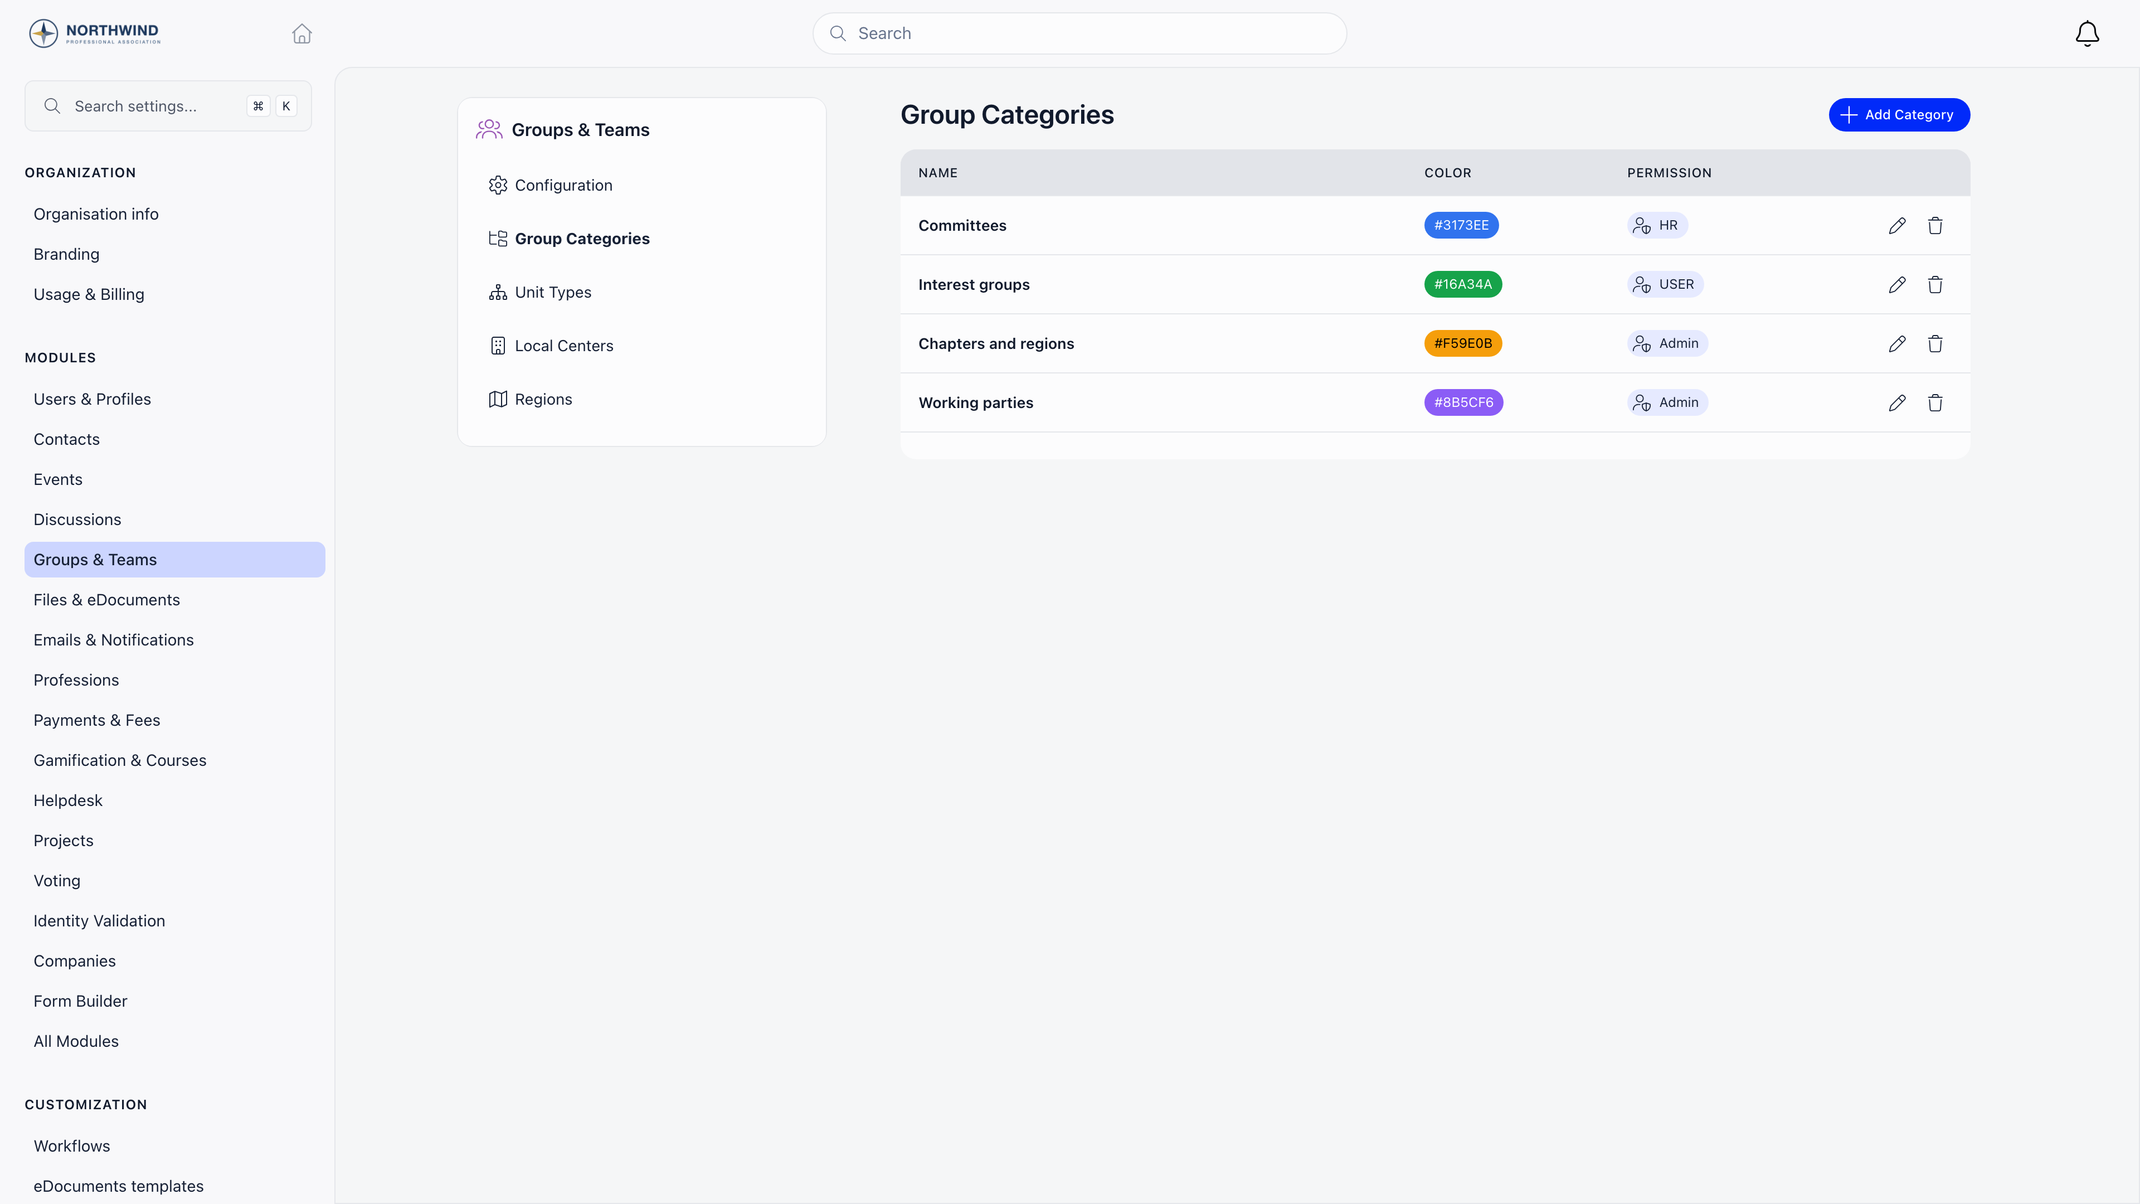Open Emails & Notifications module
The image size is (2140, 1204).
point(113,640)
